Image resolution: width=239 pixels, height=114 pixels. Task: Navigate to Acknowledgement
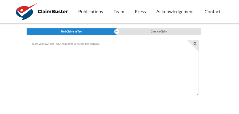coord(175,12)
